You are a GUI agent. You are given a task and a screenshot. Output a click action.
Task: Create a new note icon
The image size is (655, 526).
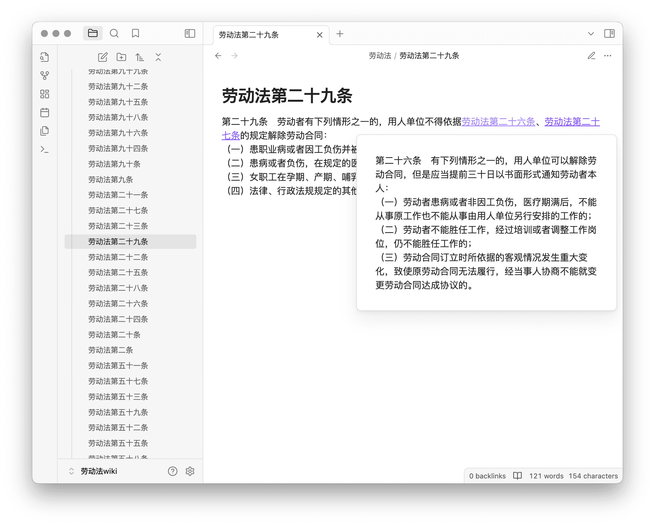click(103, 57)
